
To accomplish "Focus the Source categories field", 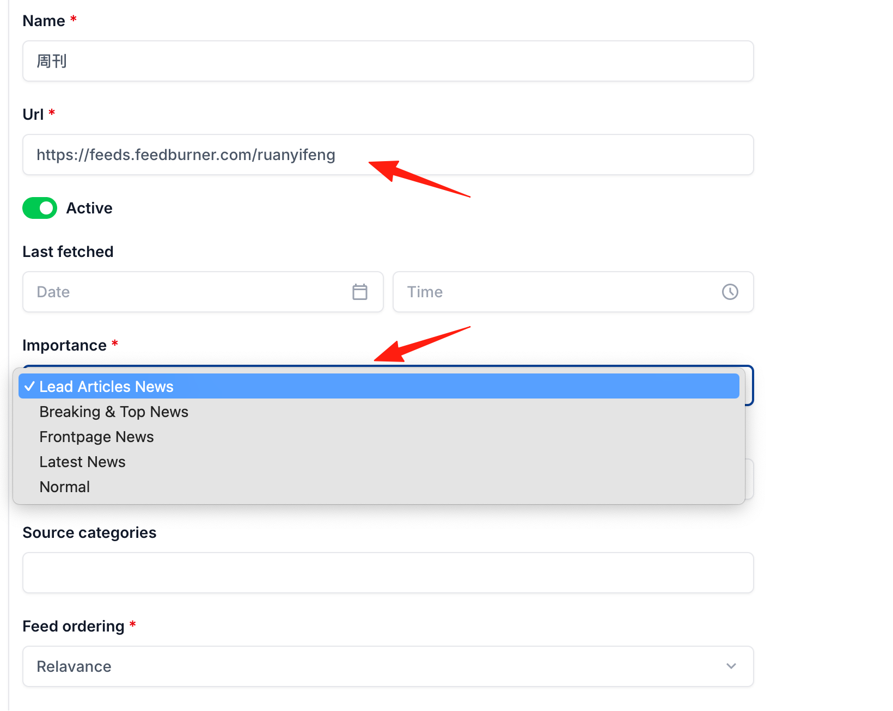I will pos(388,573).
